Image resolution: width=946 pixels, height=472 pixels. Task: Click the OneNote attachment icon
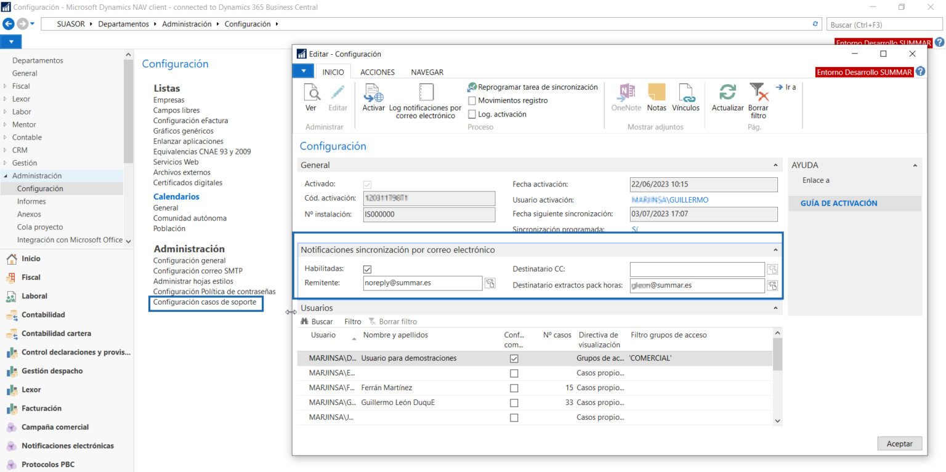[x=626, y=93]
